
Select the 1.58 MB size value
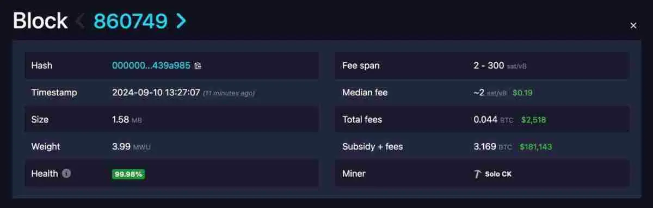(x=127, y=120)
